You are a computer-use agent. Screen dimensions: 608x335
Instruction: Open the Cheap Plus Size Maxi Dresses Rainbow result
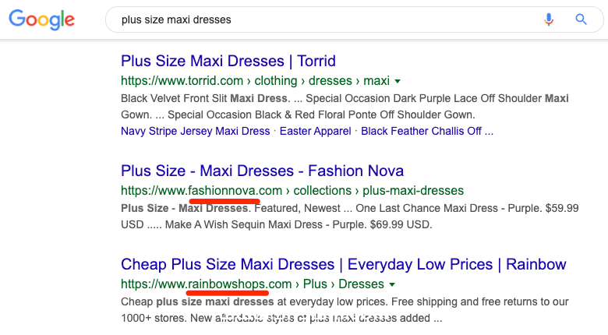pos(344,264)
